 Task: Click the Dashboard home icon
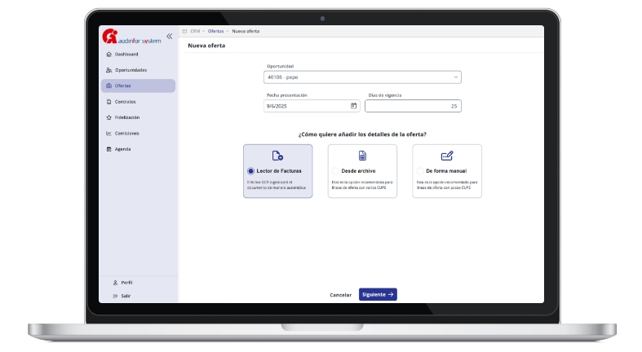point(108,55)
